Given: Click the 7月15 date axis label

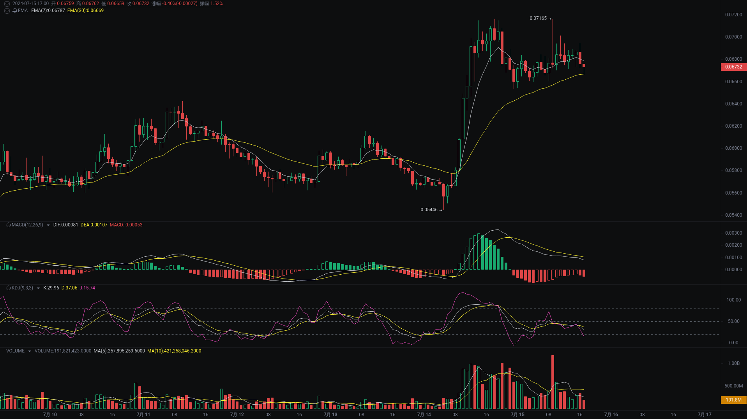Looking at the screenshot, I should pyautogui.click(x=517, y=415).
